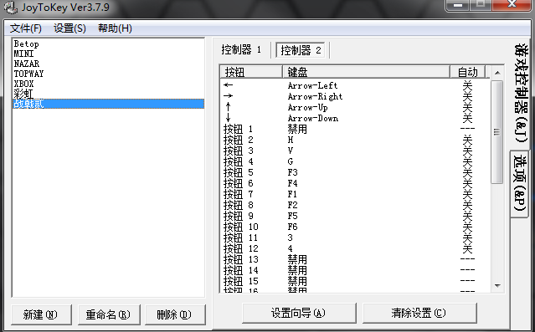This screenshot has width=535, height=332.
Task: Select the Arrow-Right mapping row
Action: (x=355, y=96)
